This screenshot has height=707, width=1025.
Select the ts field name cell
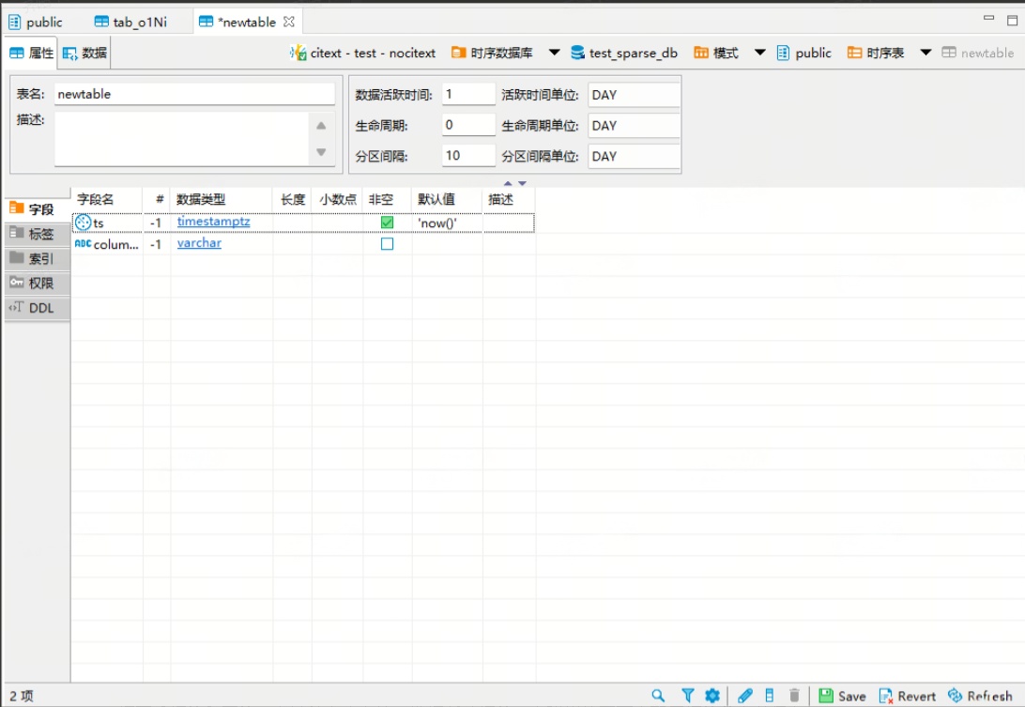[107, 223]
